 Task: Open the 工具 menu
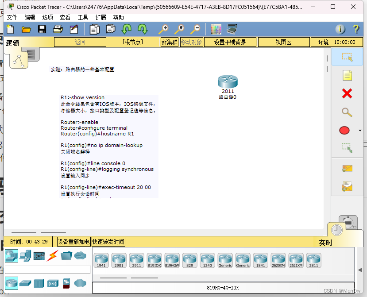(x=83, y=18)
